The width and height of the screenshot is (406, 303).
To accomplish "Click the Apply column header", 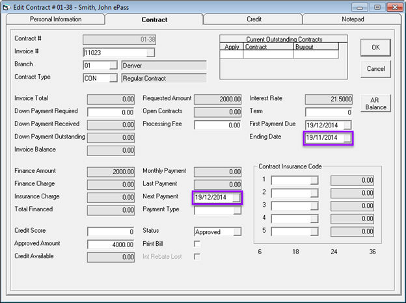I will pyautogui.click(x=232, y=47).
